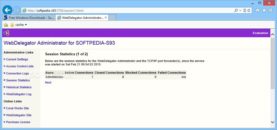Image resolution: width=277 pixels, height=130 pixels.
Task: Open the Historical Statistics link
Action: pyautogui.click(x=19, y=87)
